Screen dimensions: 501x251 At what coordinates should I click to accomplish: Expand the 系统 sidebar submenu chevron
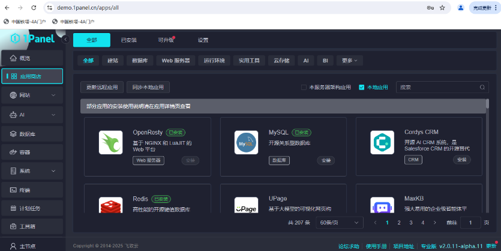point(53,171)
